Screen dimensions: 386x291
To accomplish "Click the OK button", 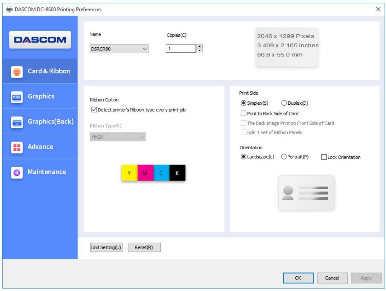I will (298, 278).
